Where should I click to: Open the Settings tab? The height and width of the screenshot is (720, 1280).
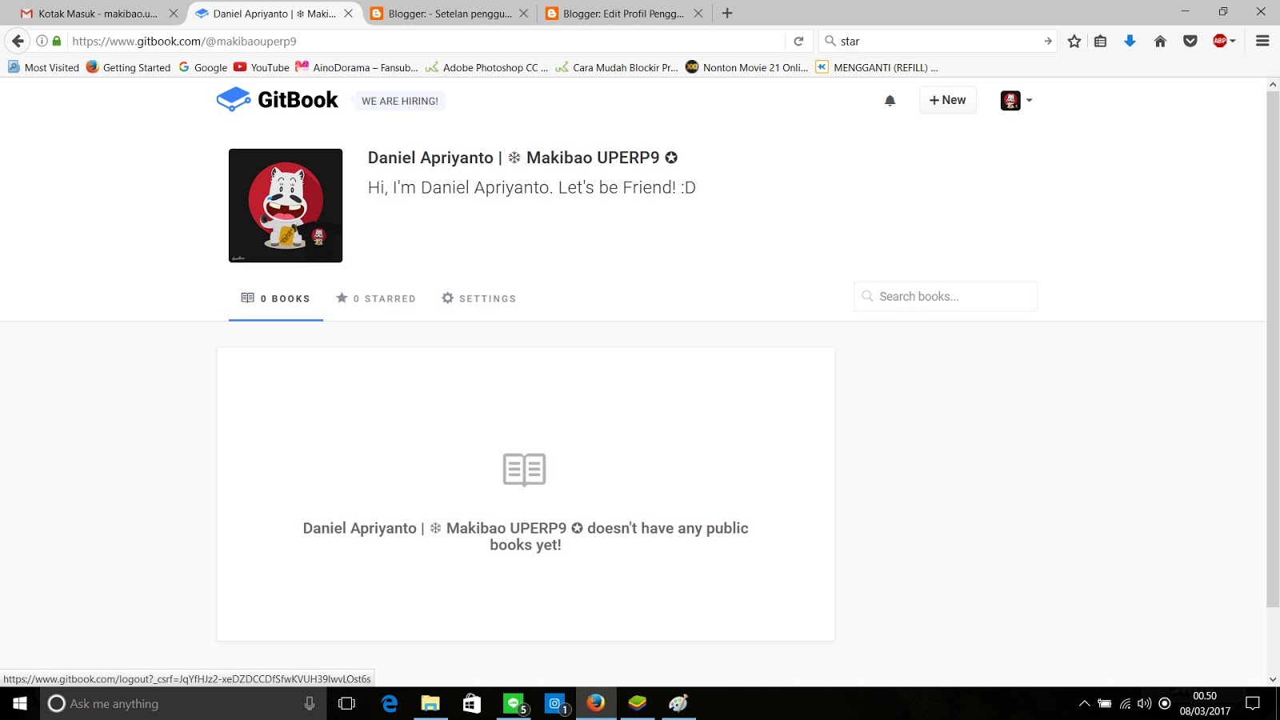[x=479, y=298]
